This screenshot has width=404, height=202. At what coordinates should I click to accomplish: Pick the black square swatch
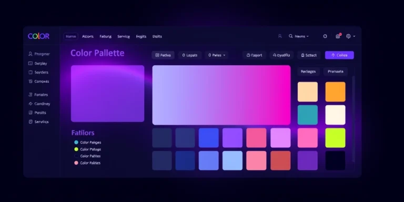[335, 160]
